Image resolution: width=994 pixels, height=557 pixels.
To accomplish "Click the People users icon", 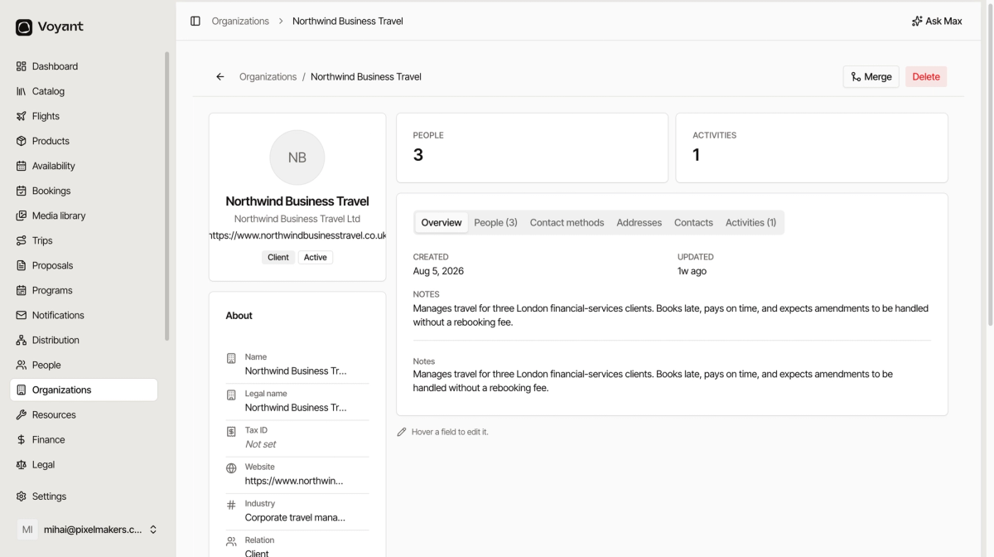I will coord(22,365).
